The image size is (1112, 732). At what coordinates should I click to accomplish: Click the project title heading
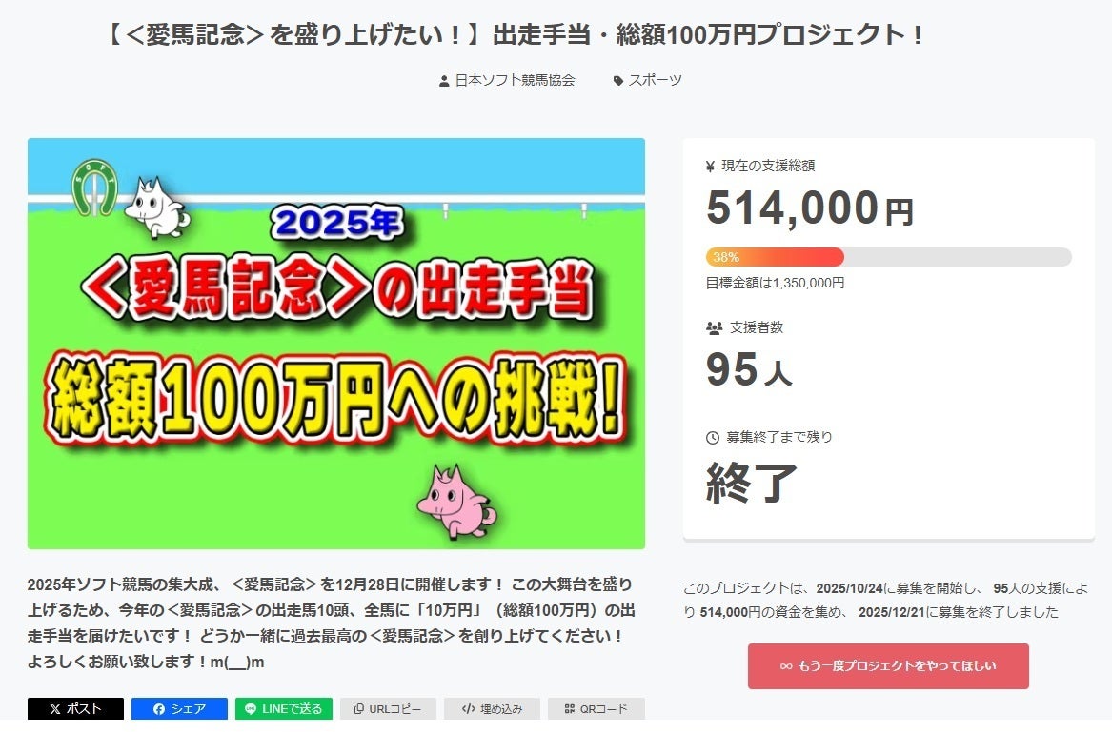pyautogui.click(x=514, y=36)
